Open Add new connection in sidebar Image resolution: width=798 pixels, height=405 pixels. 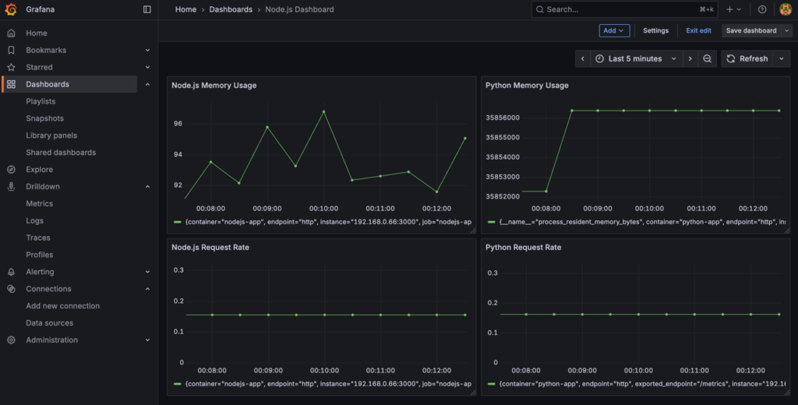tap(62, 306)
